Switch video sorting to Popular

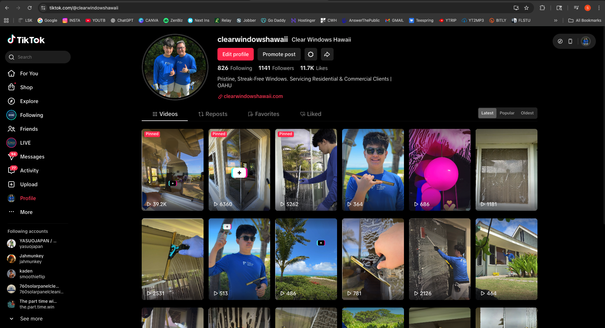point(507,113)
